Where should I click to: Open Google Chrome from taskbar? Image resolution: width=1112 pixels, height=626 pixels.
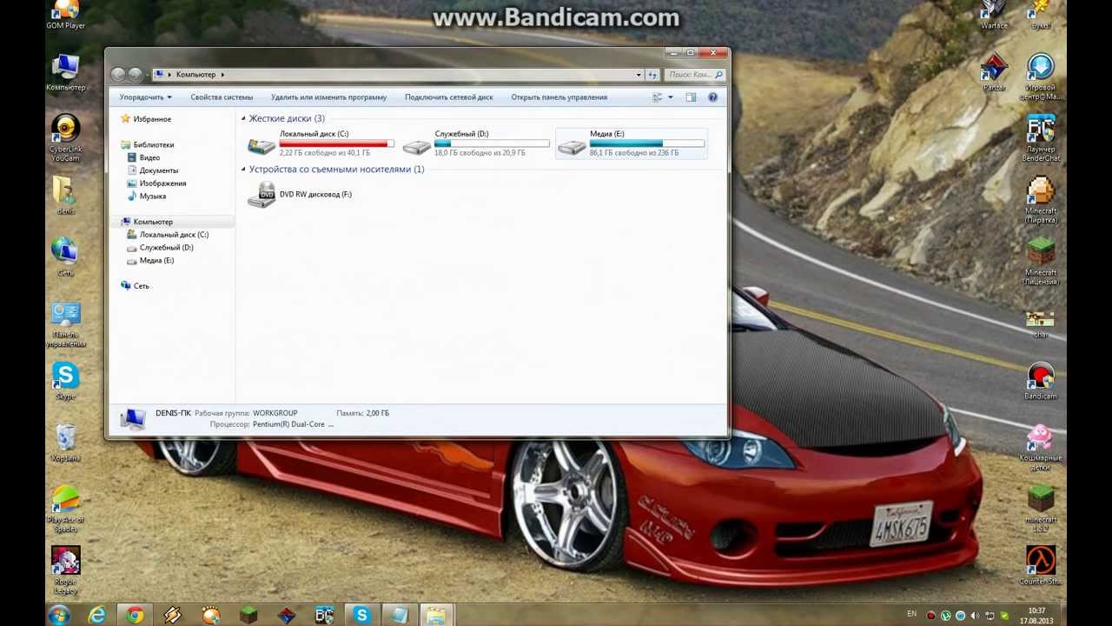point(135,616)
